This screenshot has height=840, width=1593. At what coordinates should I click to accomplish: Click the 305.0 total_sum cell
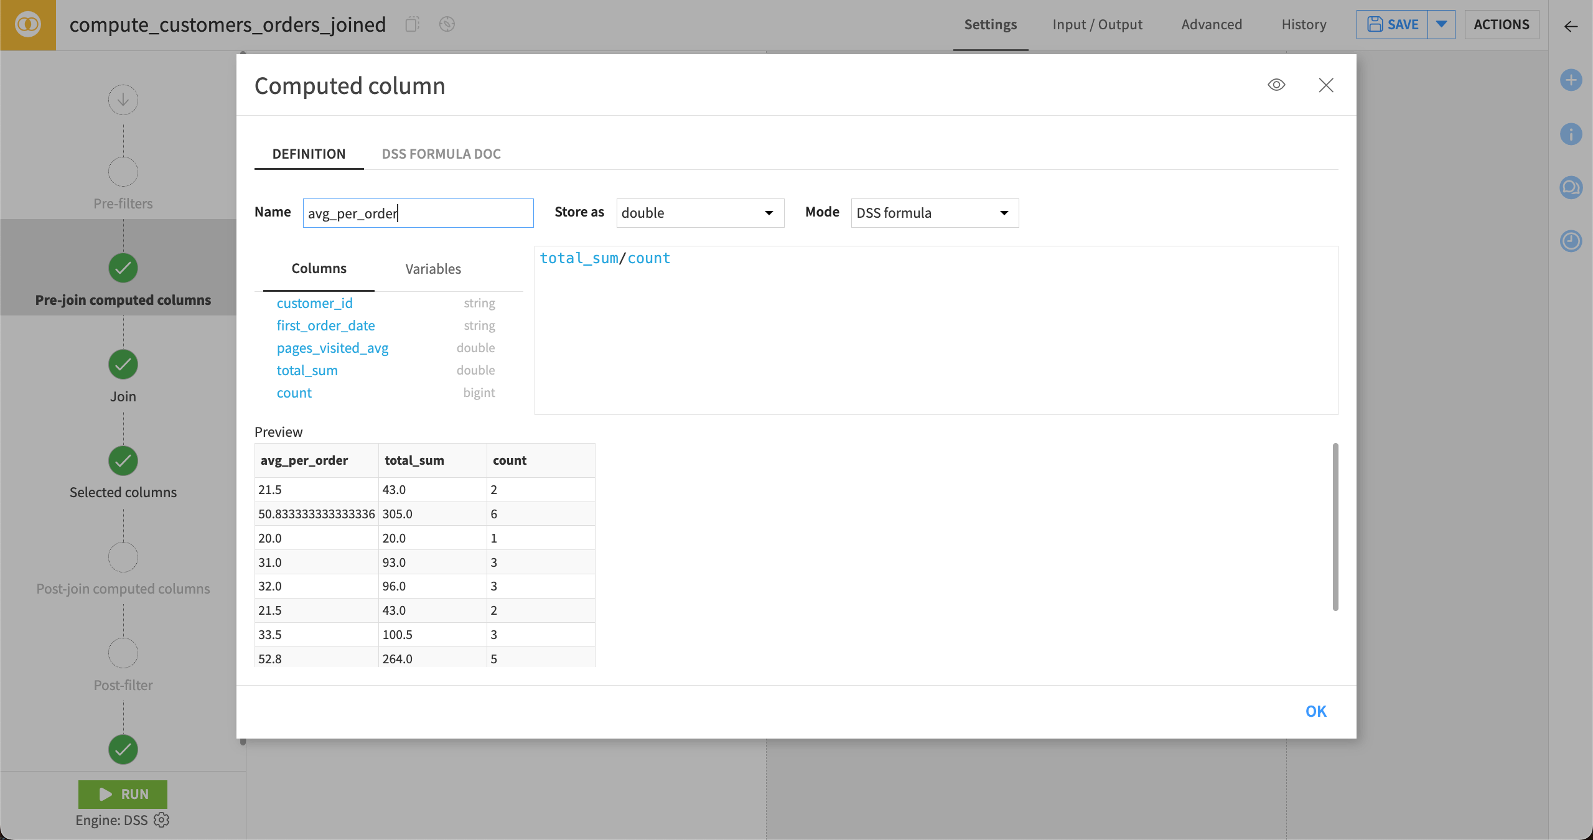pyautogui.click(x=432, y=514)
